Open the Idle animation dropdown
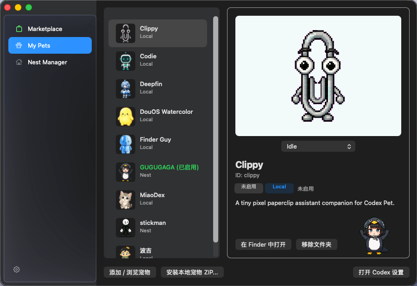417x286 pixels. coord(318,146)
